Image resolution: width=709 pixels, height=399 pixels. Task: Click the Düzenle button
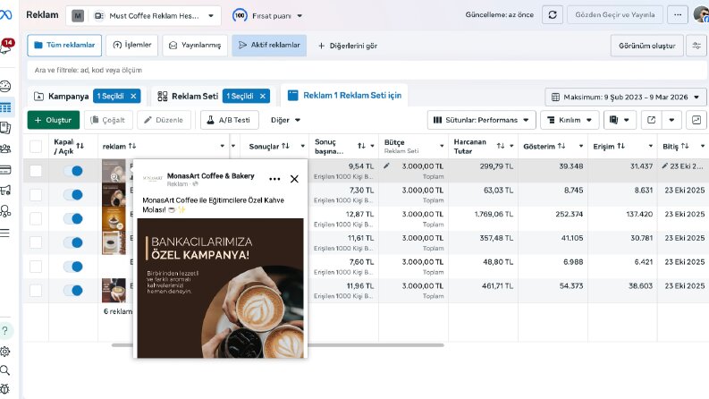164,120
